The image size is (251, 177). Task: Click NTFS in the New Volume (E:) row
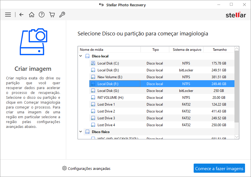click(186, 77)
